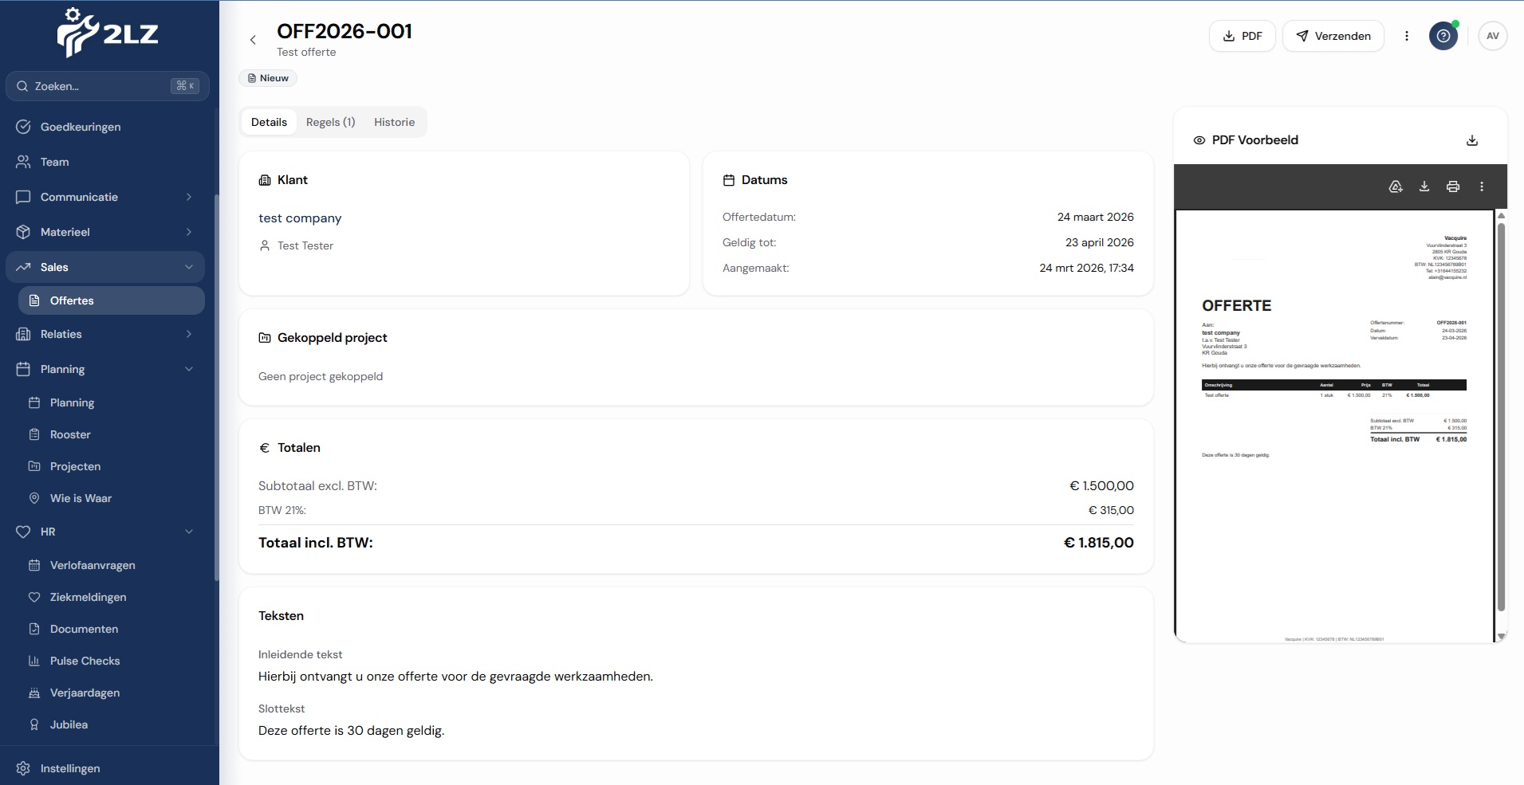1524x785 pixels.
Task: Open the help question mark icon
Action: (x=1443, y=36)
